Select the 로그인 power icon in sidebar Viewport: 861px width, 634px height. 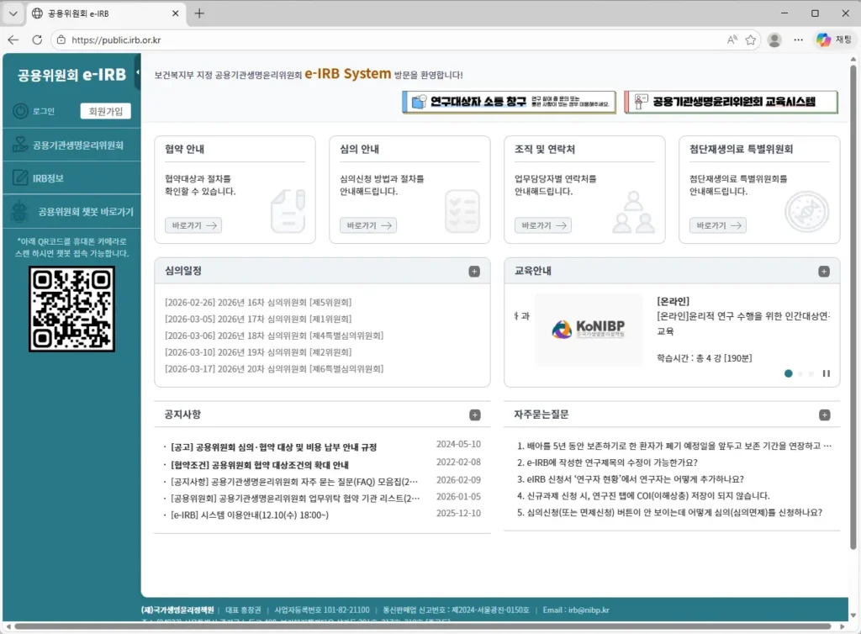(x=18, y=110)
